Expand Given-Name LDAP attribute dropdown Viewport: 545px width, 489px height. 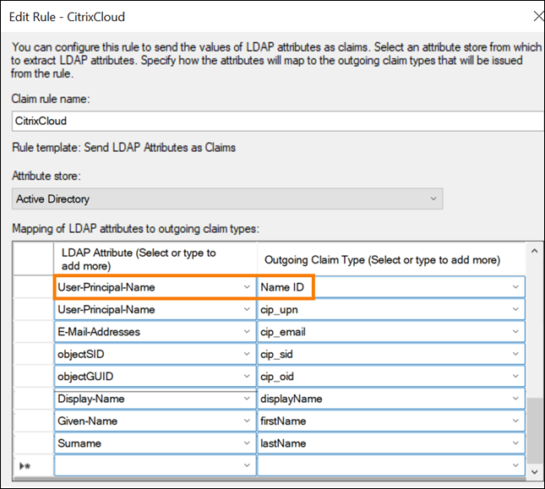click(x=247, y=421)
